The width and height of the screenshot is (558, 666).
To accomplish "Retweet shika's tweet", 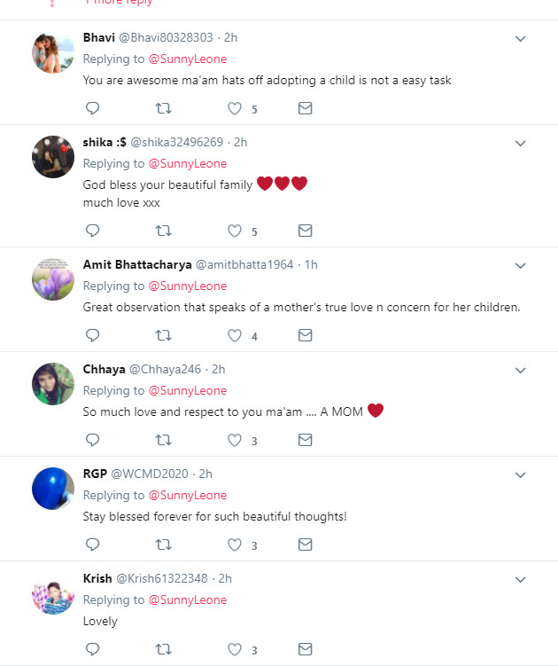I will [163, 231].
